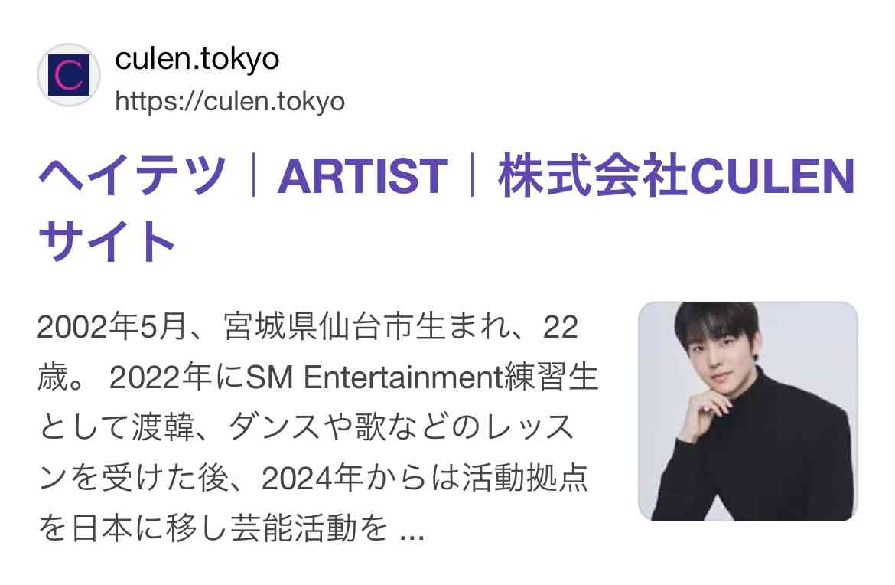Open the thumbnail of man in black turtleneck

747,410
